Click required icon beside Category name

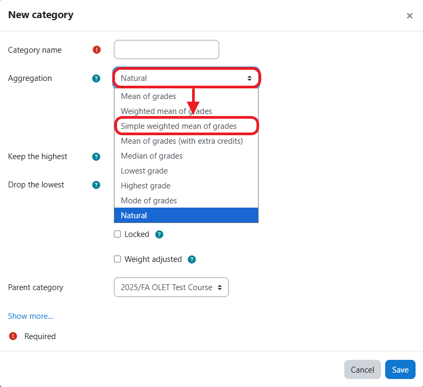coord(96,50)
